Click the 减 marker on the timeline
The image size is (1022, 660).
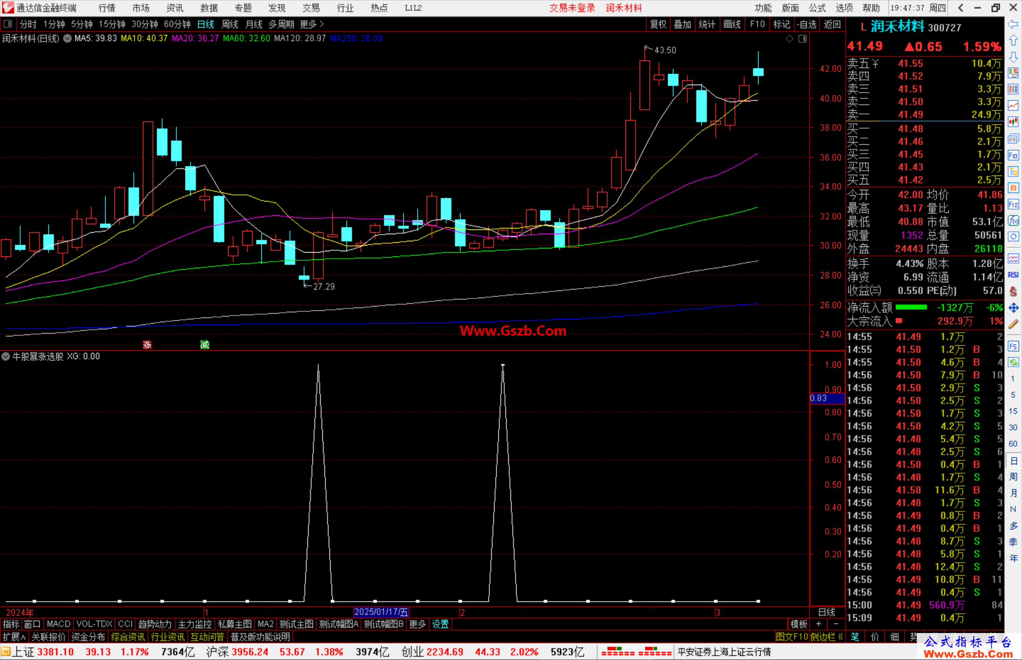[x=204, y=344]
